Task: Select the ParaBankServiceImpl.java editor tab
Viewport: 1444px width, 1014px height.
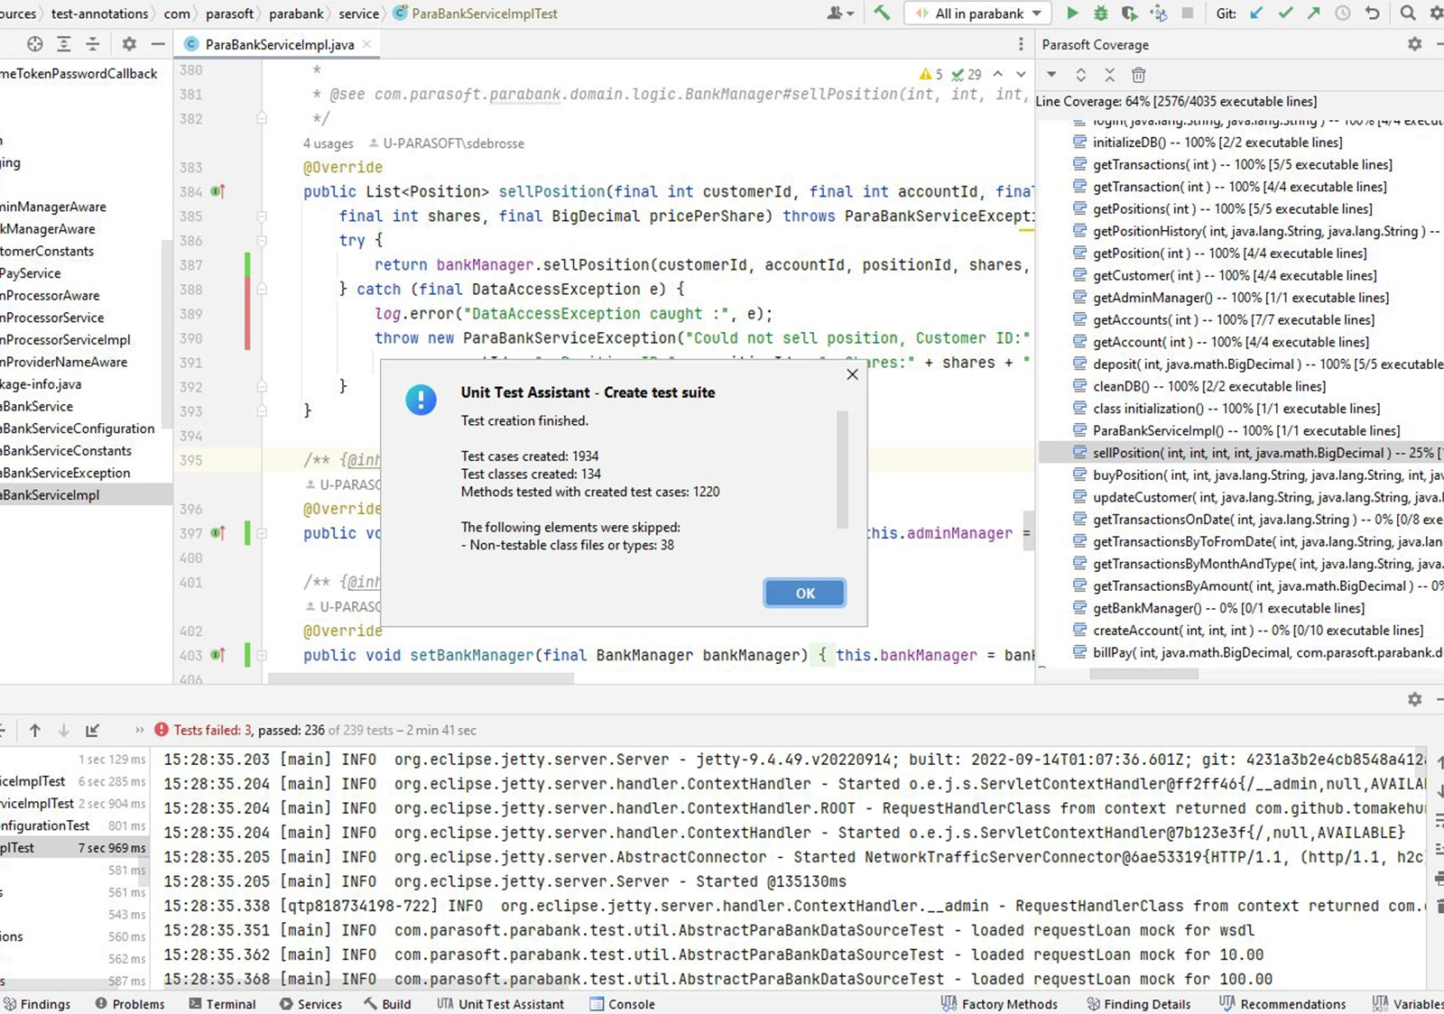Action: pos(278,43)
